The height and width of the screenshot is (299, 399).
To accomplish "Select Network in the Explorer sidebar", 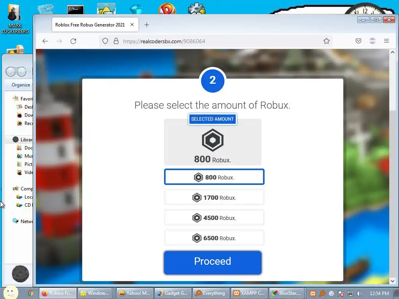I will tap(22, 221).
